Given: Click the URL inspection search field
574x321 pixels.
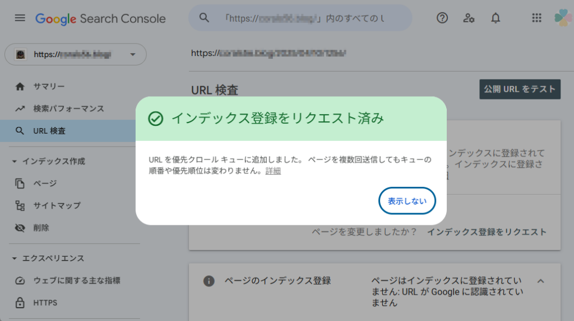Looking at the screenshot, I should (300, 18).
